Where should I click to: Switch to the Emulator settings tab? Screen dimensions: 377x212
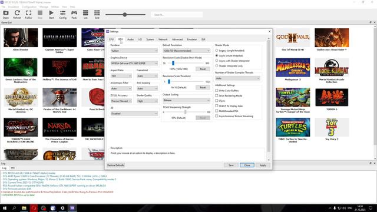pos(192,39)
